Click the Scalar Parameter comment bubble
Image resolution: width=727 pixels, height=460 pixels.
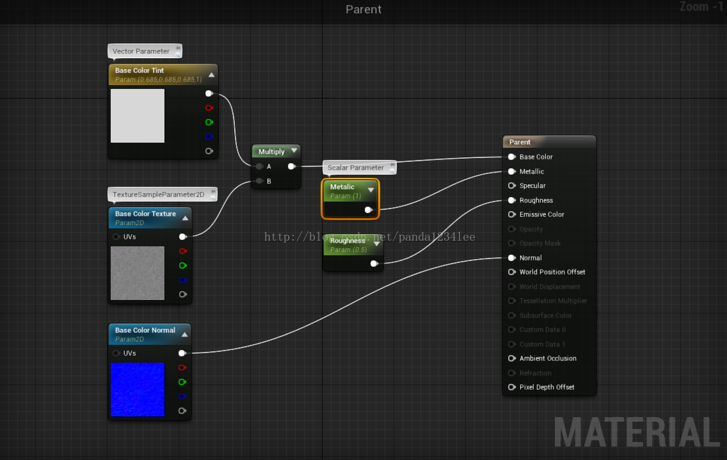pos(359,168)
